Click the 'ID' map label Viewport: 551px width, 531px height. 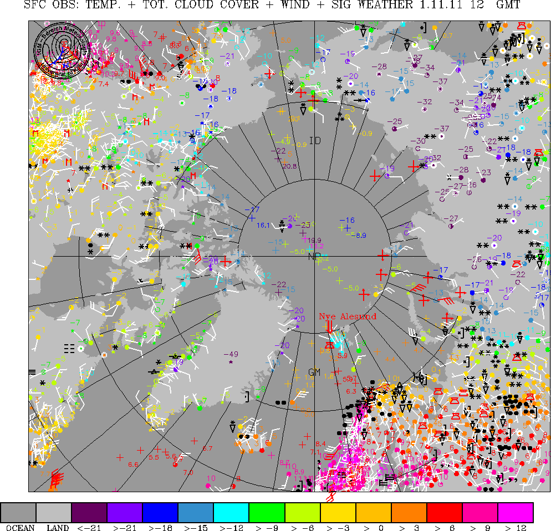315,141
